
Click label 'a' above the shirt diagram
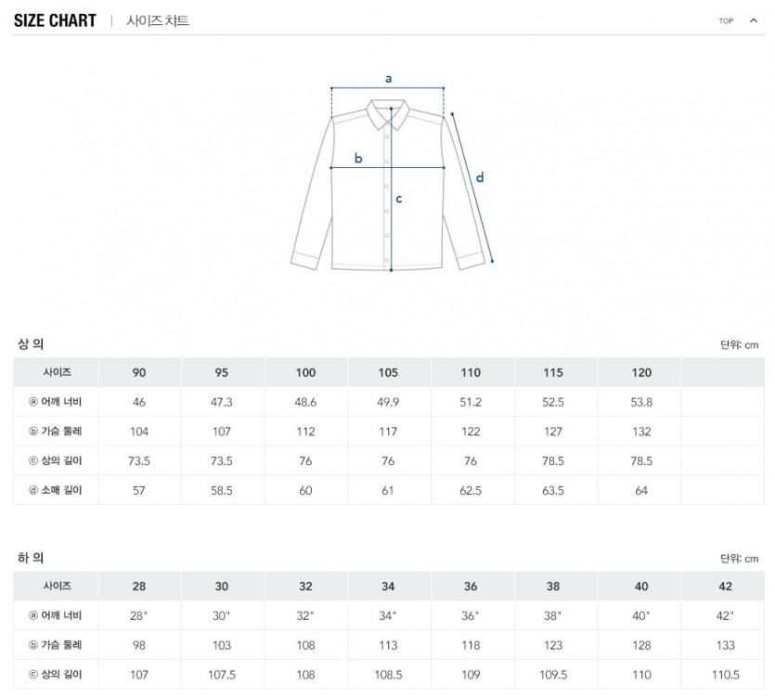click(388, 79)
